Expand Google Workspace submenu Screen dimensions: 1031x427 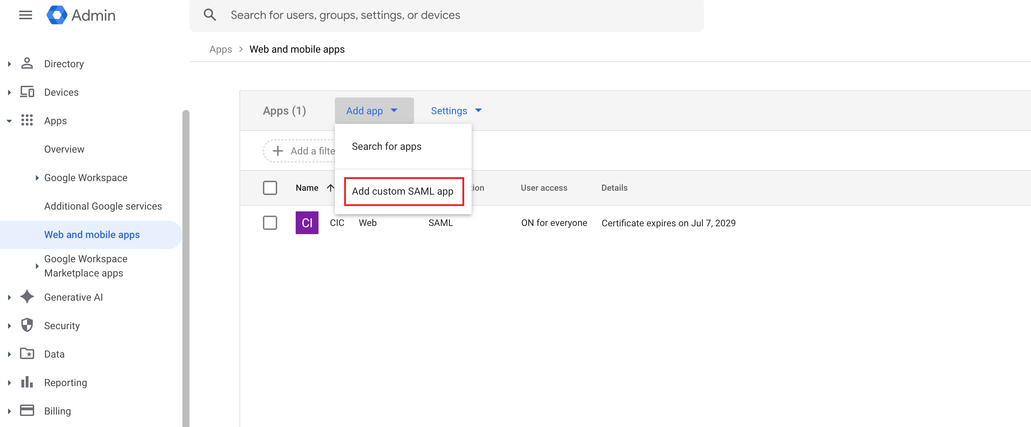tap(37, 178)
